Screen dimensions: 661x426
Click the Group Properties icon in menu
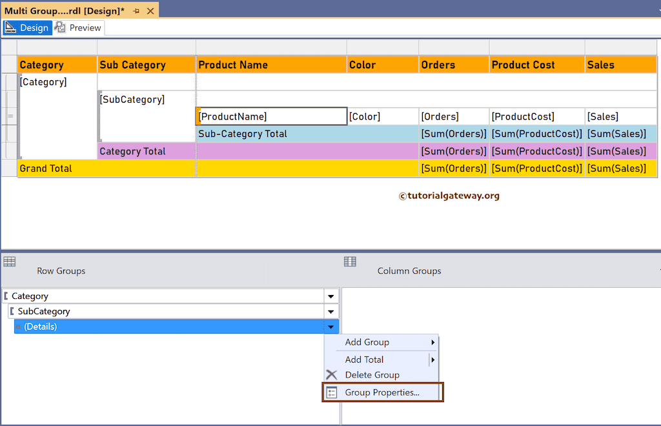(332, 392)
